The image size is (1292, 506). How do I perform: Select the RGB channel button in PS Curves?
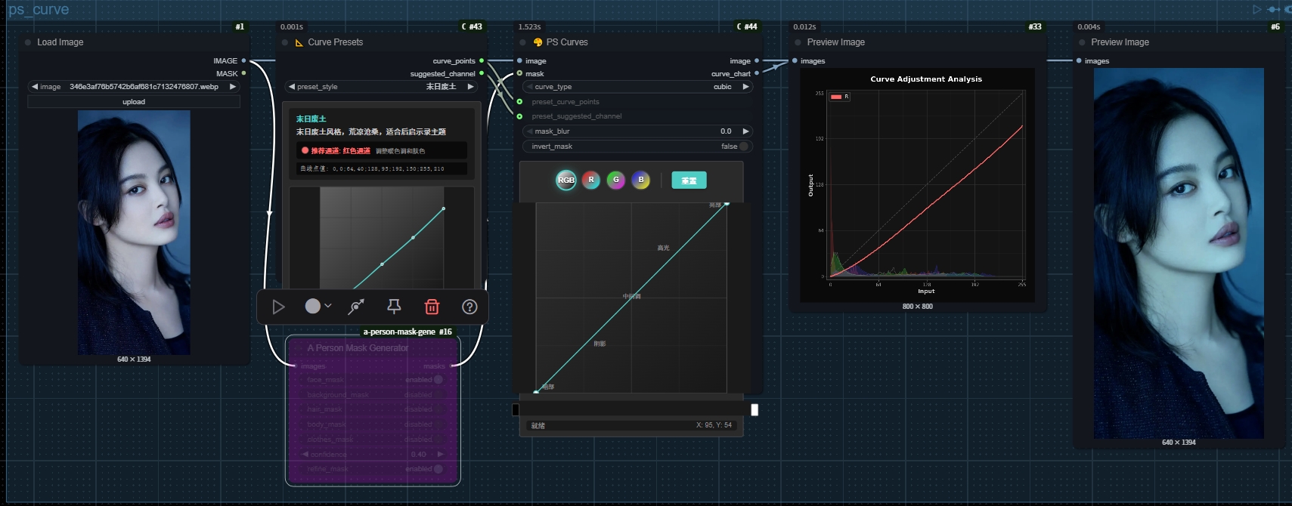(x=566, y=180)
